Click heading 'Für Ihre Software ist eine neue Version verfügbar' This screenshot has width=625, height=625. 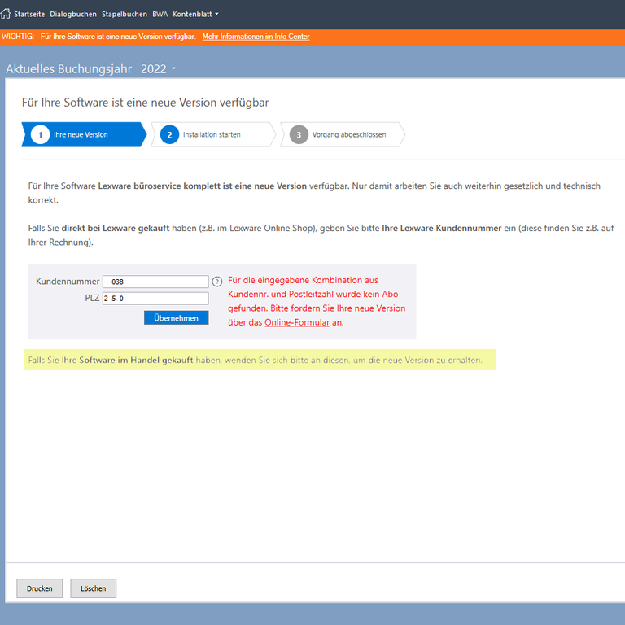pyautogui.click(x=145, y=103)
